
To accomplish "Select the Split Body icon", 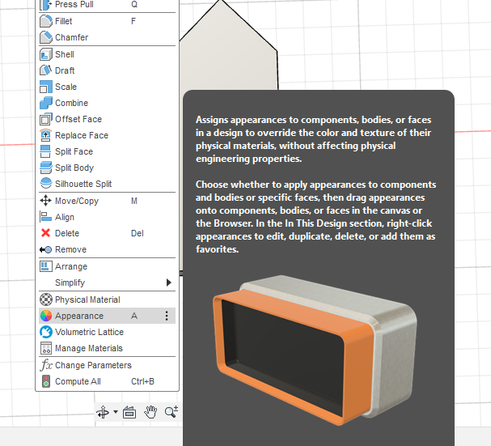I will pos(46,168).
